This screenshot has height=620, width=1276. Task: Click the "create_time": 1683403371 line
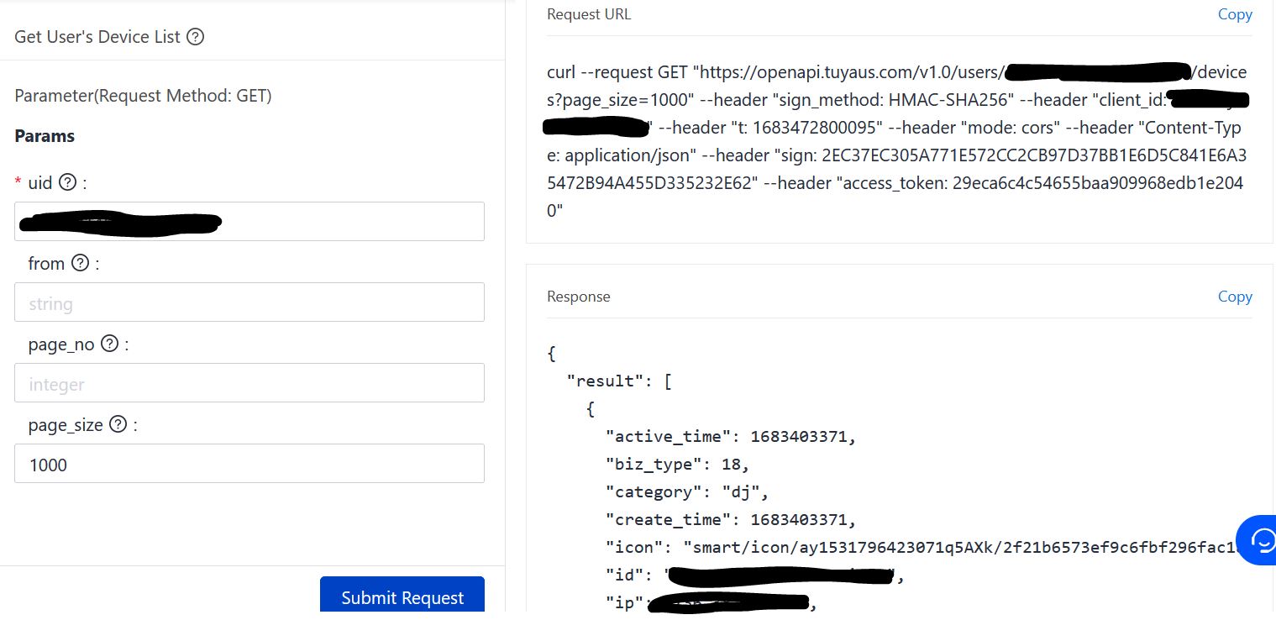point(731,520)
